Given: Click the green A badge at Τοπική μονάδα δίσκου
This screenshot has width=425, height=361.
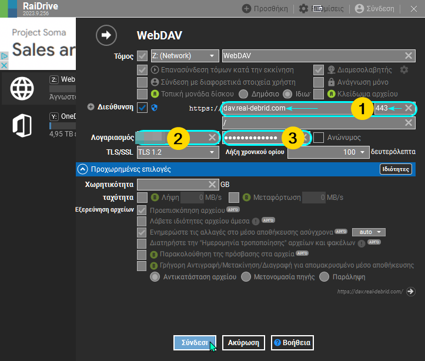Looking at the screenshot, I should point(155,94).
